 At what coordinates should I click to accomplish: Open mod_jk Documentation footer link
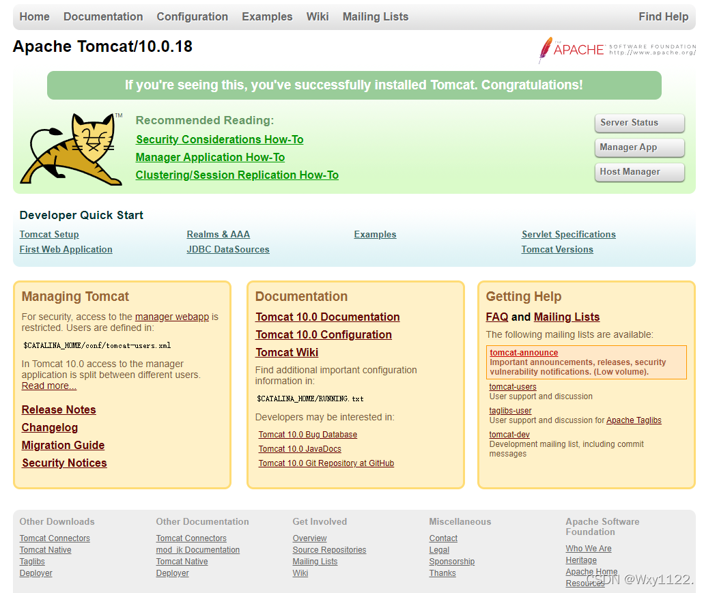coord(198,550)
